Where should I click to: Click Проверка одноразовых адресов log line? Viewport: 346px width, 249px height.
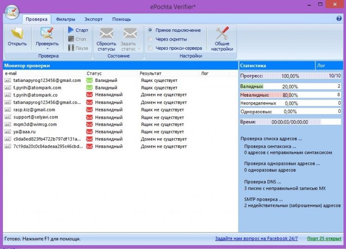pyautogui.click(x=282, y=163)
